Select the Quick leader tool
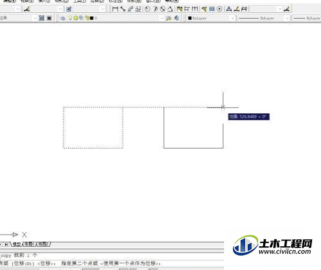321x270 pixels. click(x=205, y=9)
